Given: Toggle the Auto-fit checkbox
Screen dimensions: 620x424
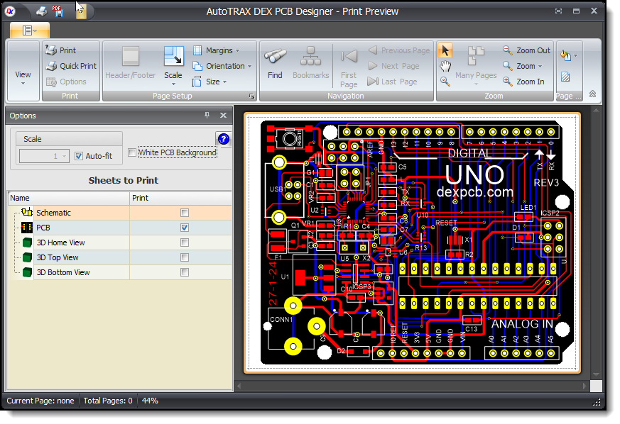Looking at the screenshot, I should click(79, 156).
